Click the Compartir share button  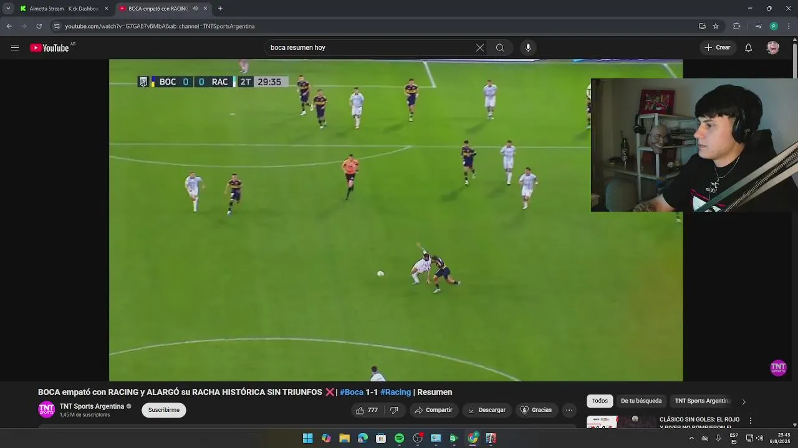click(x=433, y=410)
